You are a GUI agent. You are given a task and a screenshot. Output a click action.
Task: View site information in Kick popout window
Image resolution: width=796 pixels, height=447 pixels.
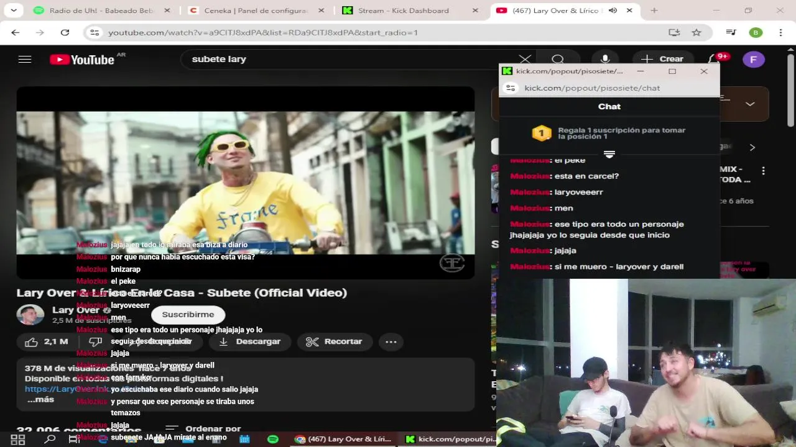(x=511, y=88)
